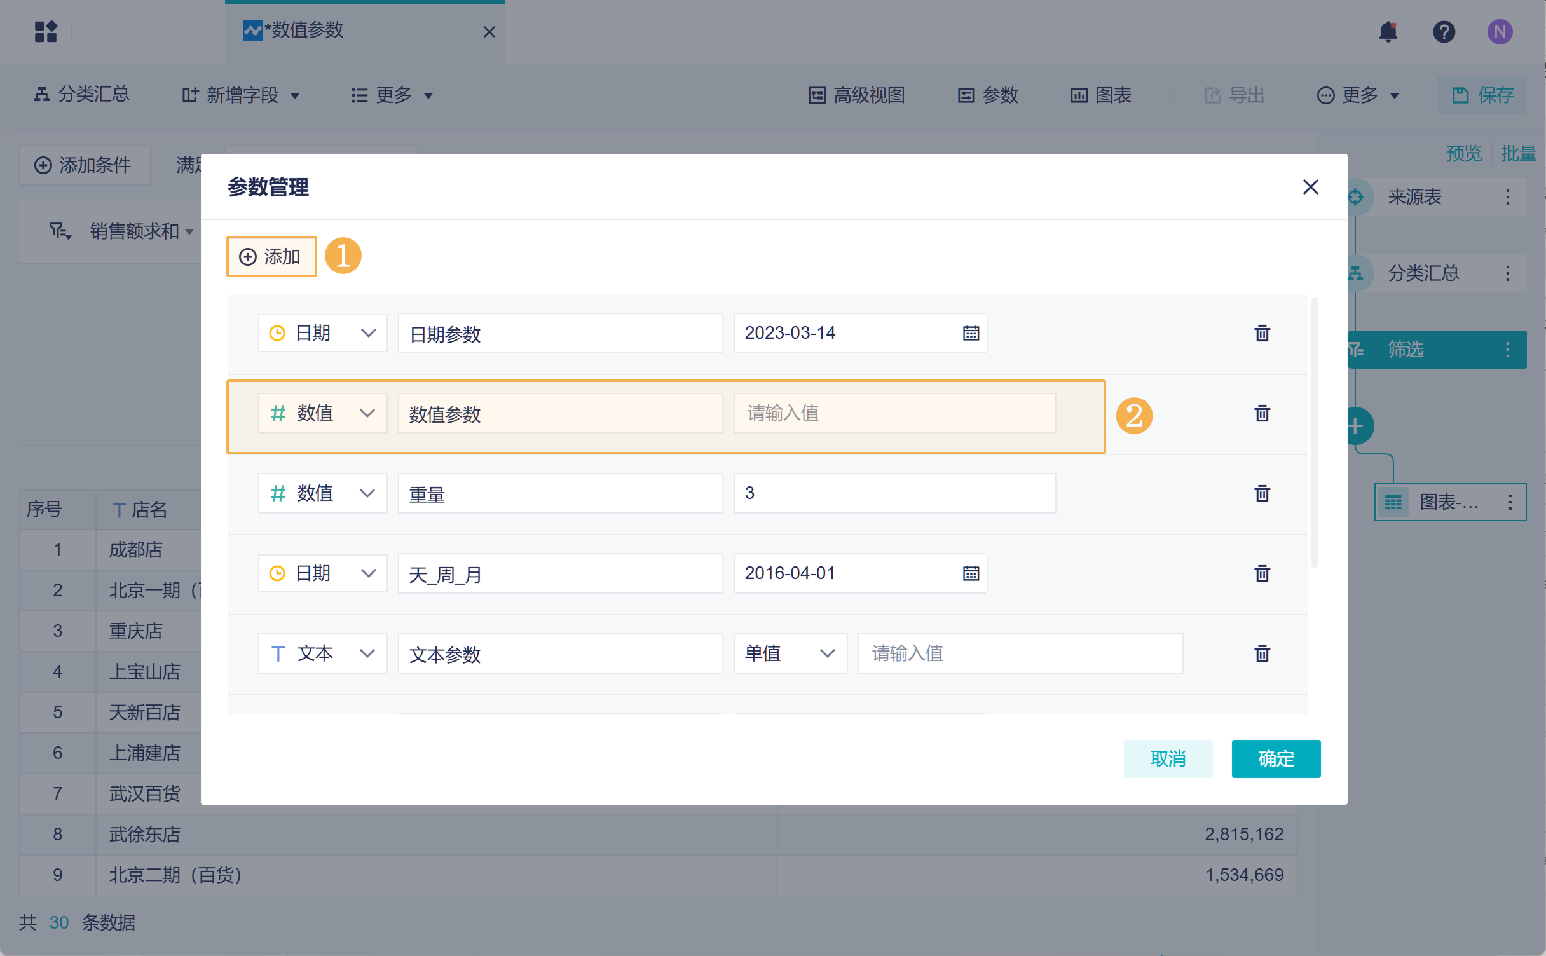Close the 参数管理 dialog

(1310, 187)
